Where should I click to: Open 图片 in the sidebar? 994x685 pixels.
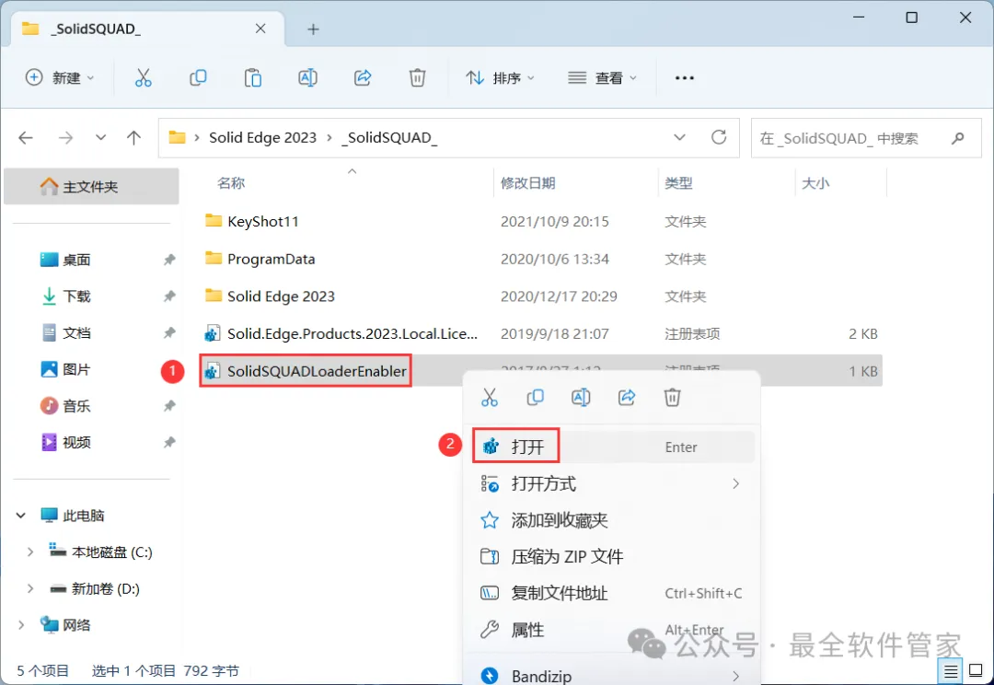(76, 370)
